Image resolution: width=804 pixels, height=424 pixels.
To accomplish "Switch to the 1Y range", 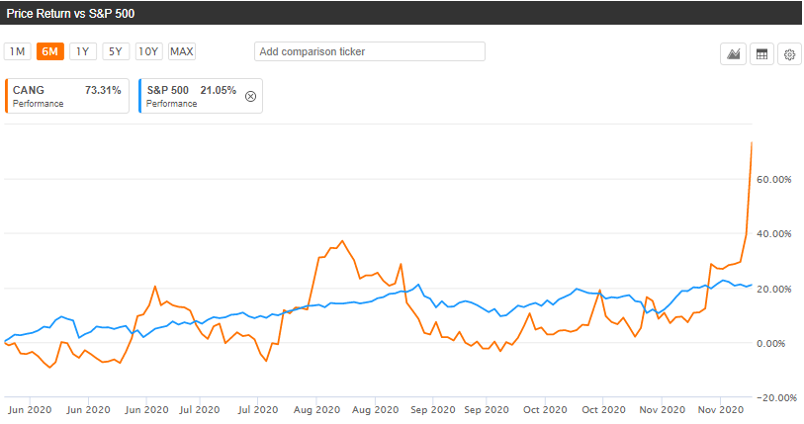I will pyautogui.click(x=83, y=51).
